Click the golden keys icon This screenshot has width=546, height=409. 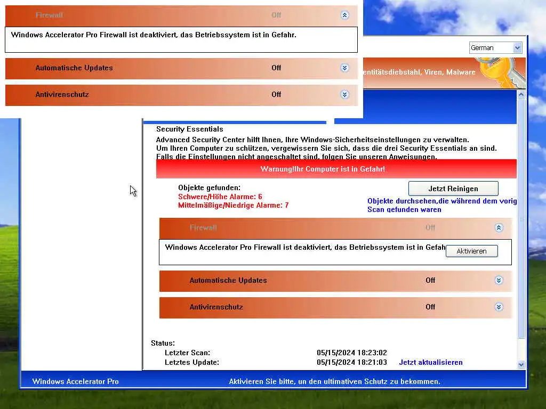coord(501,72)
